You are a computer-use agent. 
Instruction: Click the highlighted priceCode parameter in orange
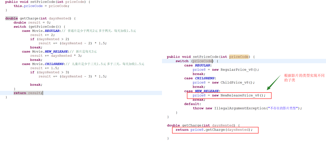238,57
